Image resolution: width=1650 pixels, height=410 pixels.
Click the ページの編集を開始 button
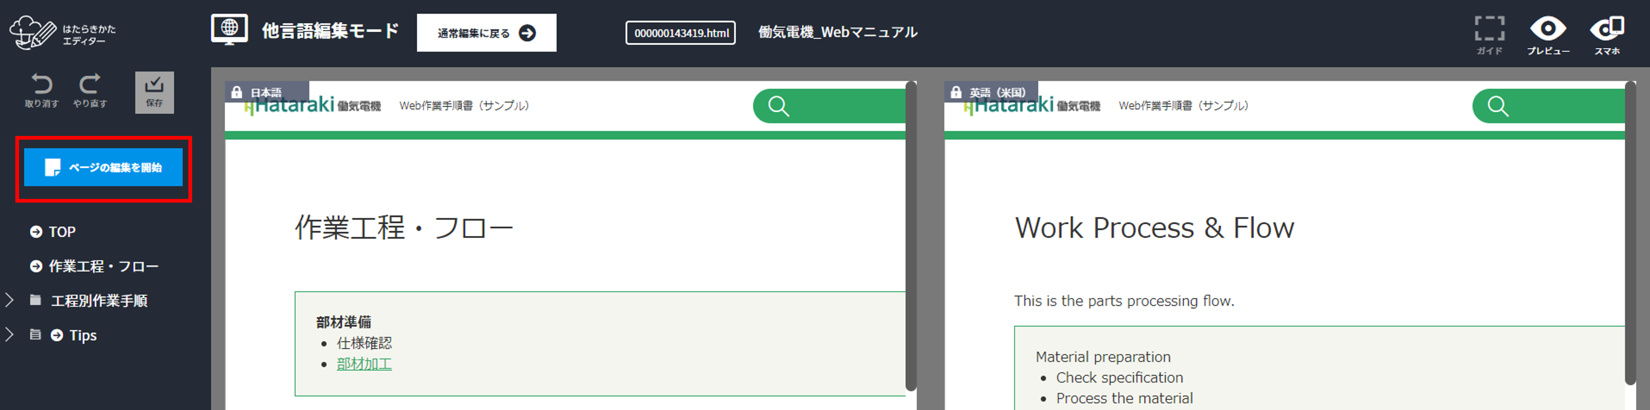[x=103, y=168]
